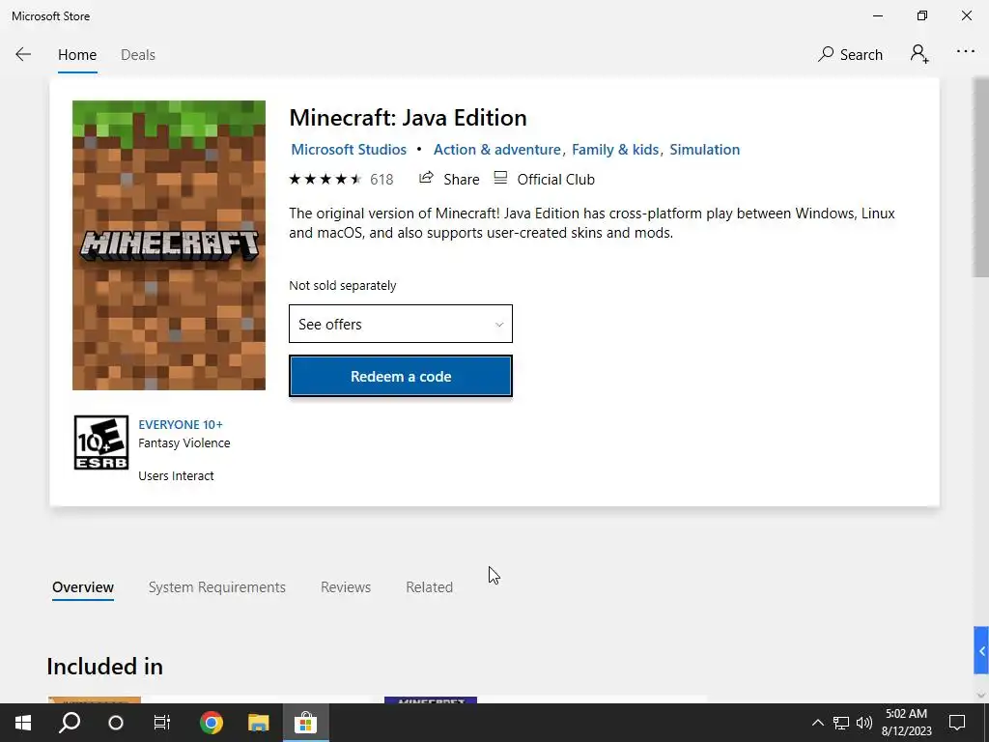Image resolution: width=989 pixels, height=742 pixels.
Task: Switch to the Deals tab
Action: (x=137, y=55)
